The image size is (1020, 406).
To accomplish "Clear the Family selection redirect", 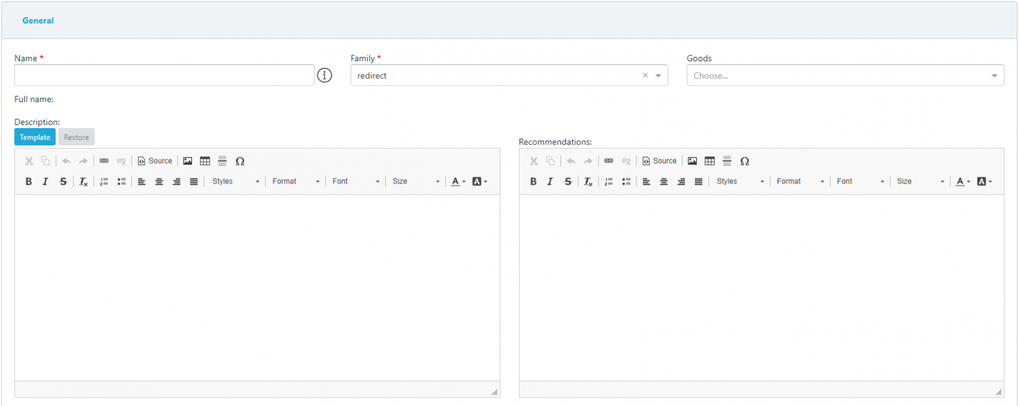I will coord(645,75).
